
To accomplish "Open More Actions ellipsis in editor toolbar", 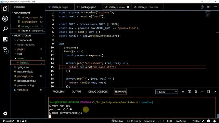I will [x=215, y=7].
